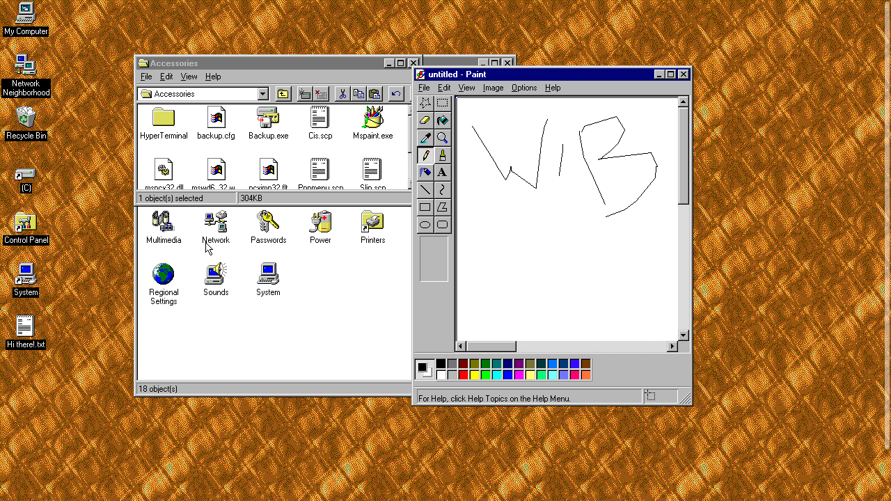Choose the straight Line tool in Paint
The height and width of the screenshot is (501, 891).
(425, 190)
